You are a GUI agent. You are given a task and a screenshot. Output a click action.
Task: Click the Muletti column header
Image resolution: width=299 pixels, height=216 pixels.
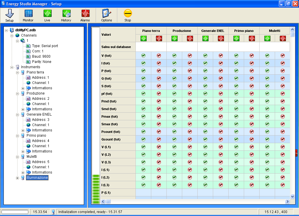tap(274, 31)
